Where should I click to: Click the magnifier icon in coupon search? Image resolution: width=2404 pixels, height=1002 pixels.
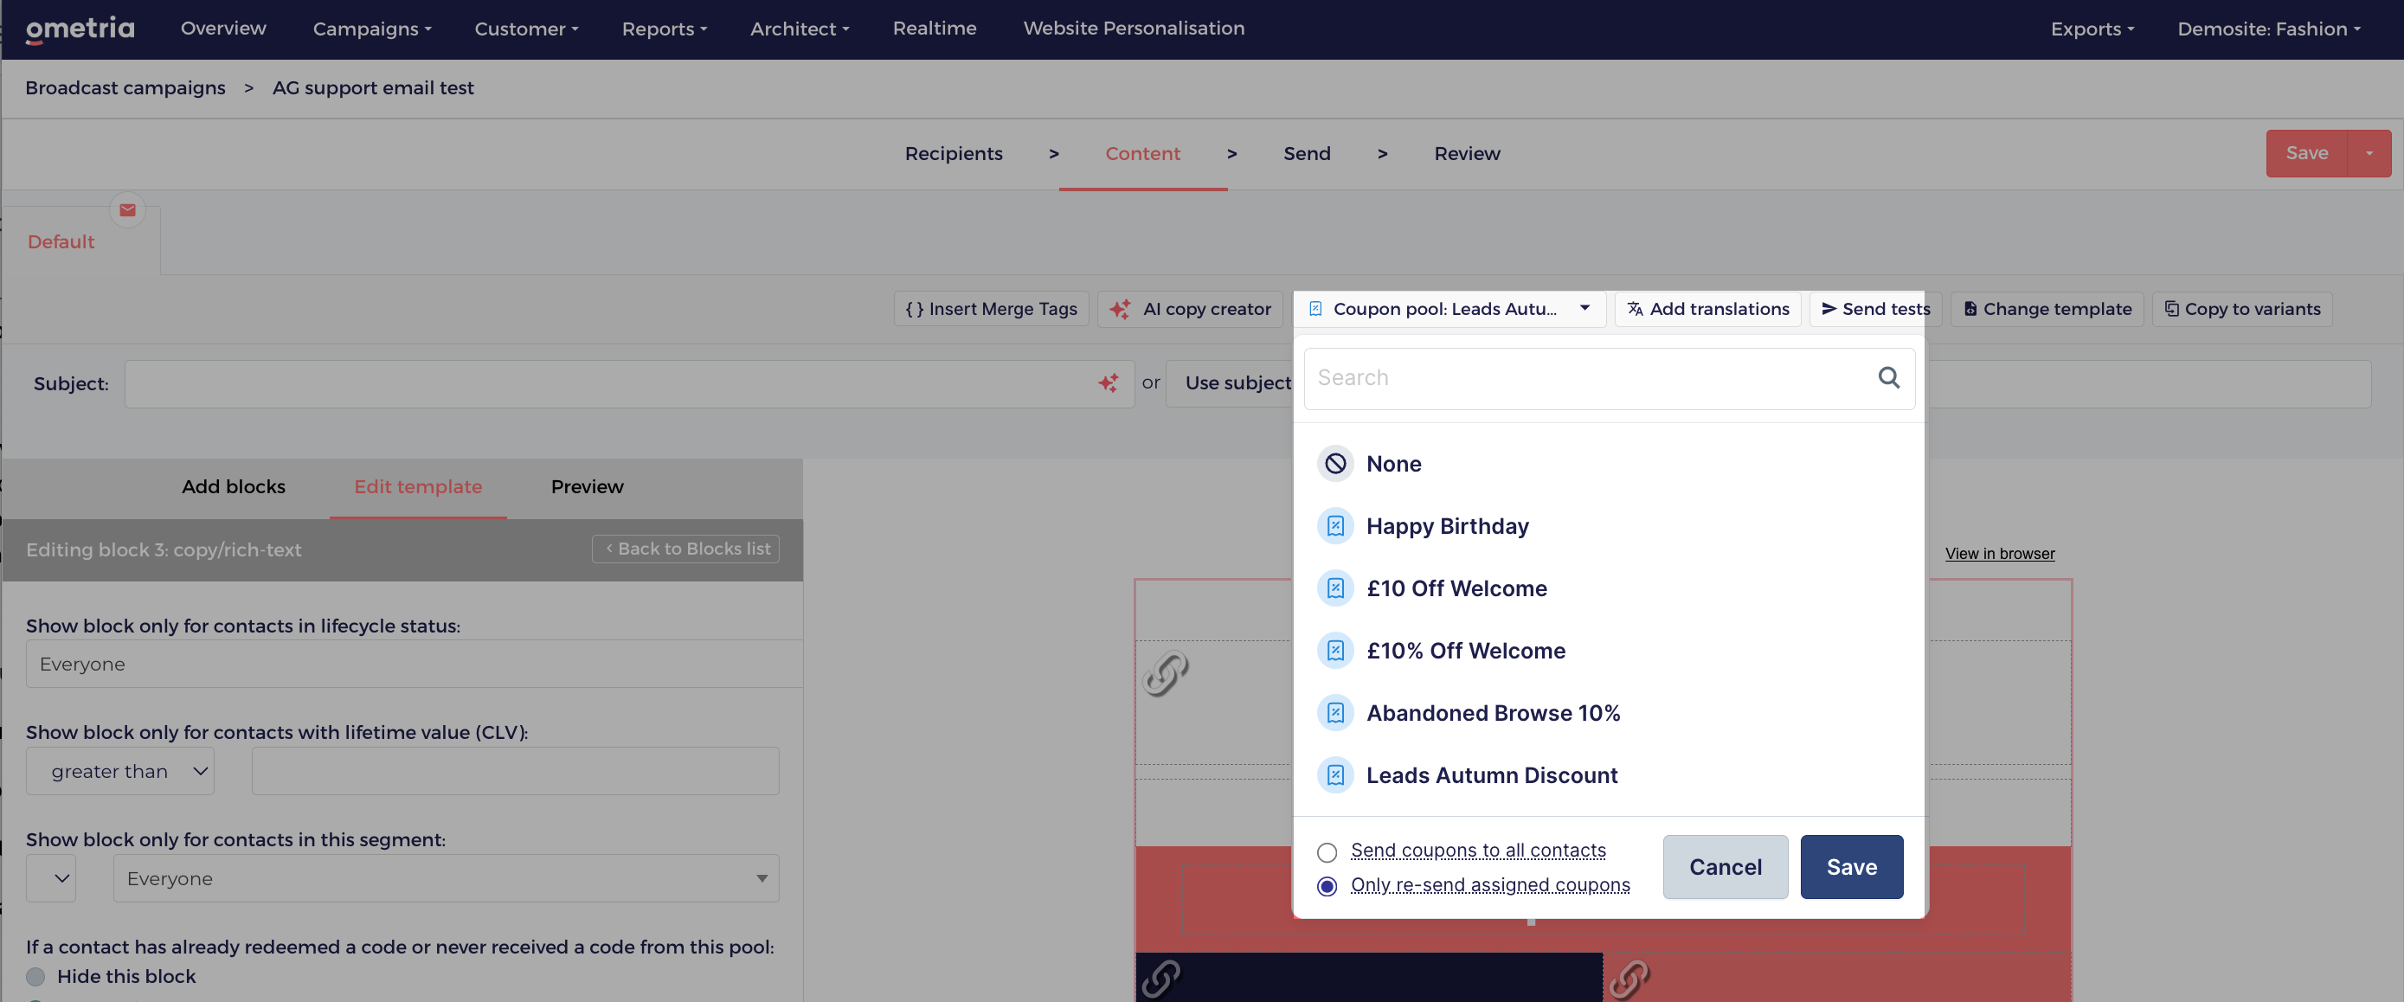[1888, 377]
